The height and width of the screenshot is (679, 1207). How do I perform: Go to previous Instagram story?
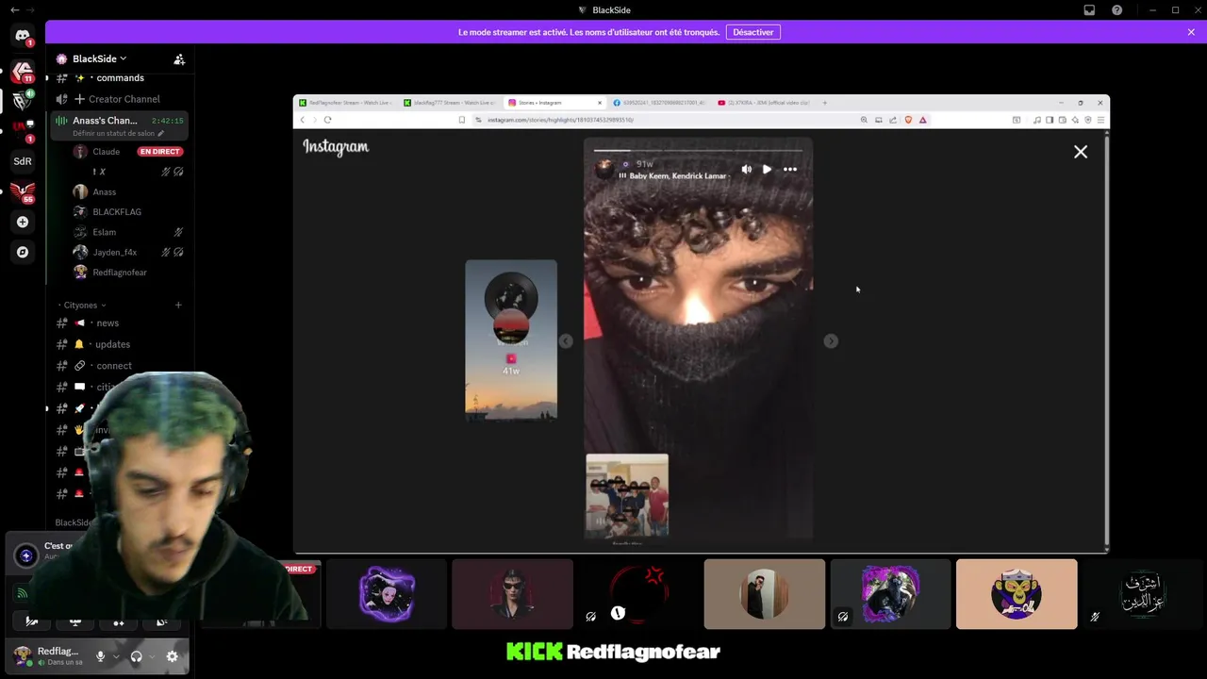pyautogui.click(x=566, y=341)
